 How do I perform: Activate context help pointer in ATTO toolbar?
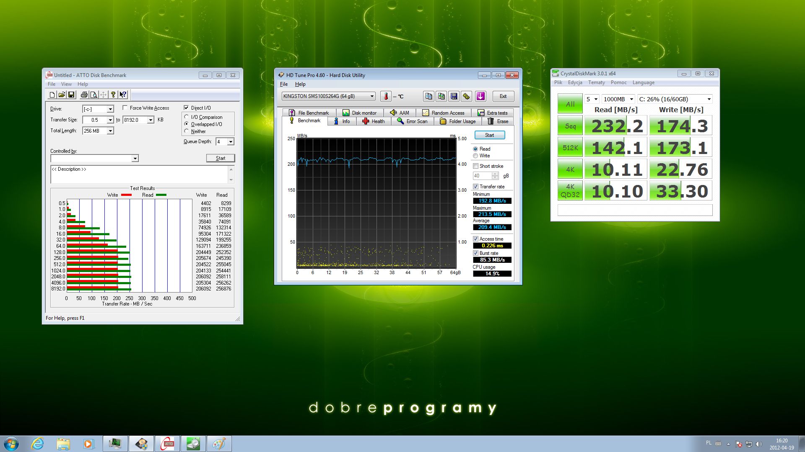click(x=123, y=95)
